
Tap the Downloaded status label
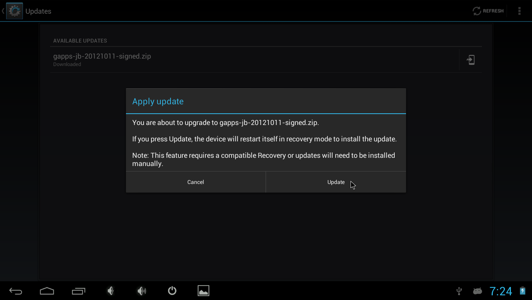[x=67, y=64]
